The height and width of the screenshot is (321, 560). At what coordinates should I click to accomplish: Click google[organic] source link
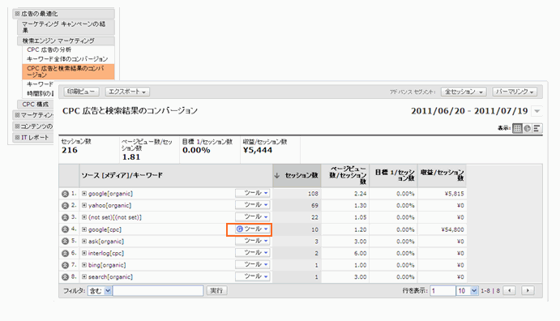(x=110, y=194)
